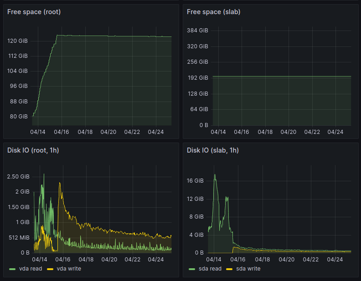
Task: Click the 88 GiB axis label in root free space
Action: [19, 102]
